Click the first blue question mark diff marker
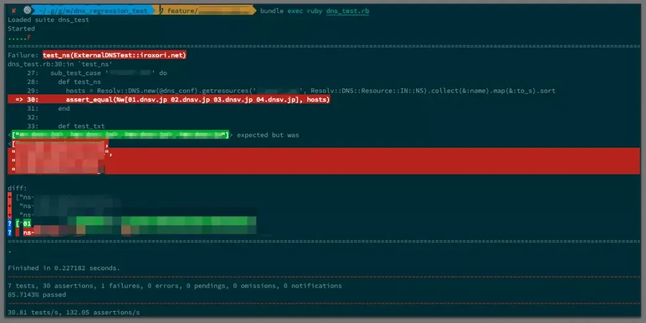Viewport: 646px width, 323px height. point(9,223)
